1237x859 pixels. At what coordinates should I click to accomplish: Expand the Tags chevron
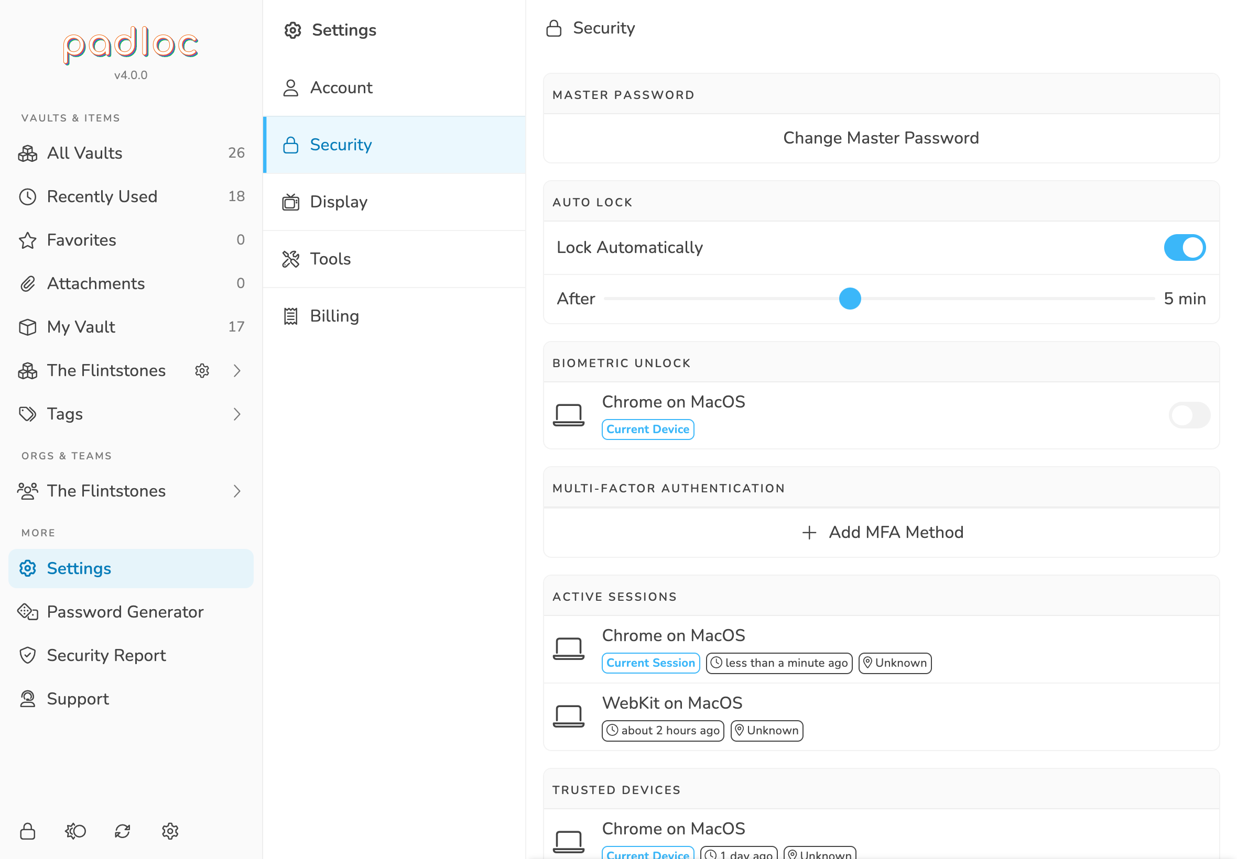[x=237, y=414]
